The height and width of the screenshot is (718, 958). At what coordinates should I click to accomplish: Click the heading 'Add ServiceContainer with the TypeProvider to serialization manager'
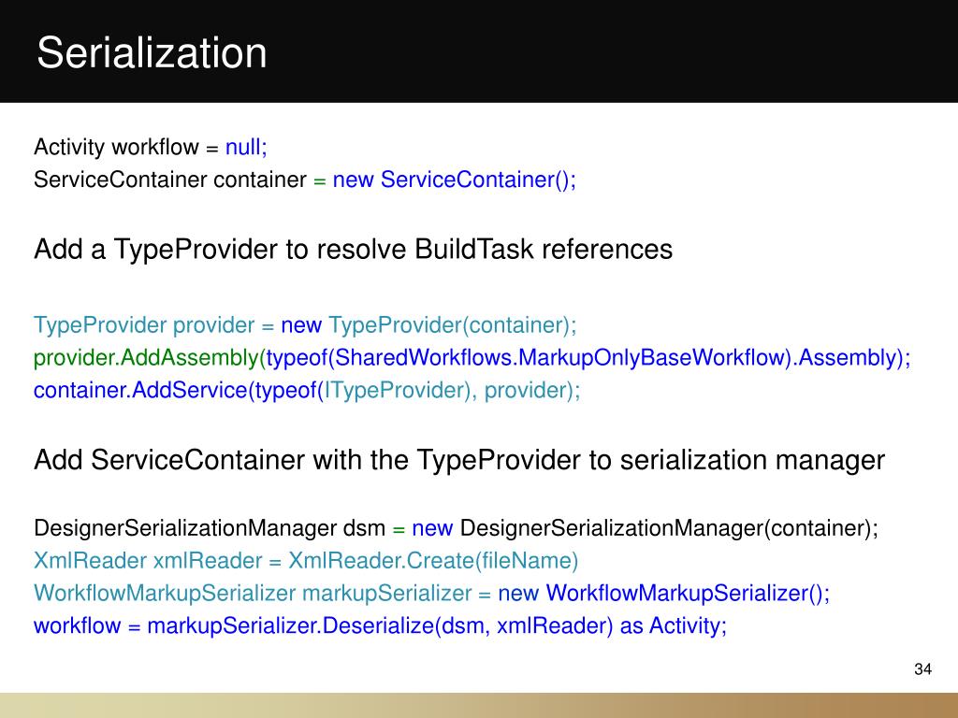pos(458,460)
